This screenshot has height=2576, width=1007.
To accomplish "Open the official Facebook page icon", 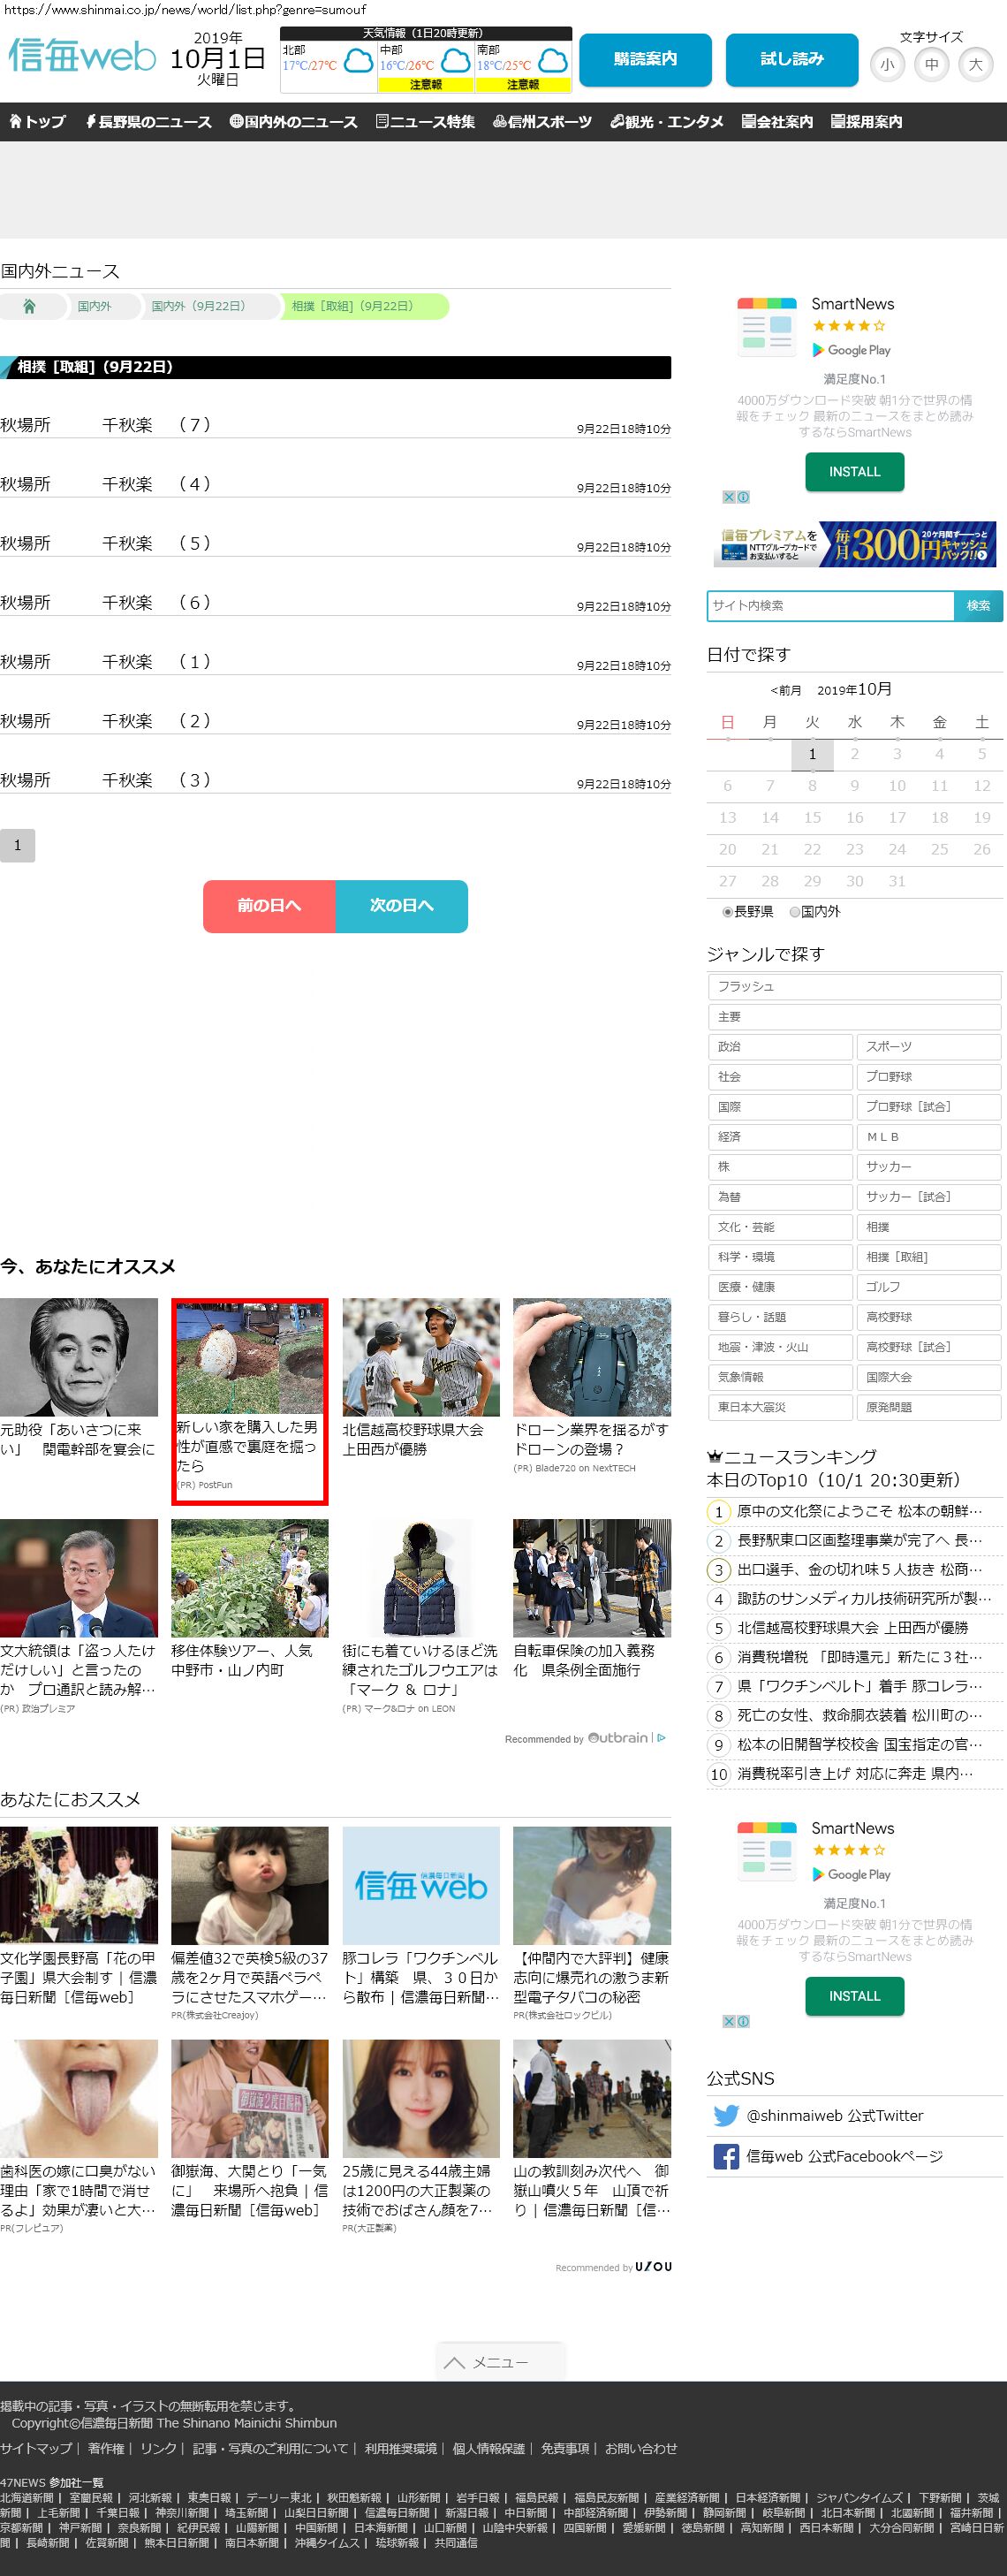I will tap(726, 2156).
